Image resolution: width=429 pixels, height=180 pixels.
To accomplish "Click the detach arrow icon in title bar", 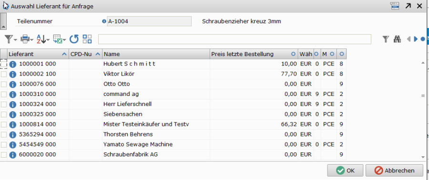I will (x=408, y=6).
